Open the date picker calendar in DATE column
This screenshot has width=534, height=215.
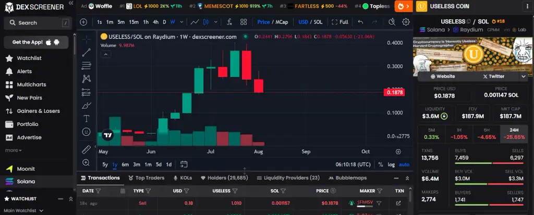pyautogui.click(x=123, y=191)
